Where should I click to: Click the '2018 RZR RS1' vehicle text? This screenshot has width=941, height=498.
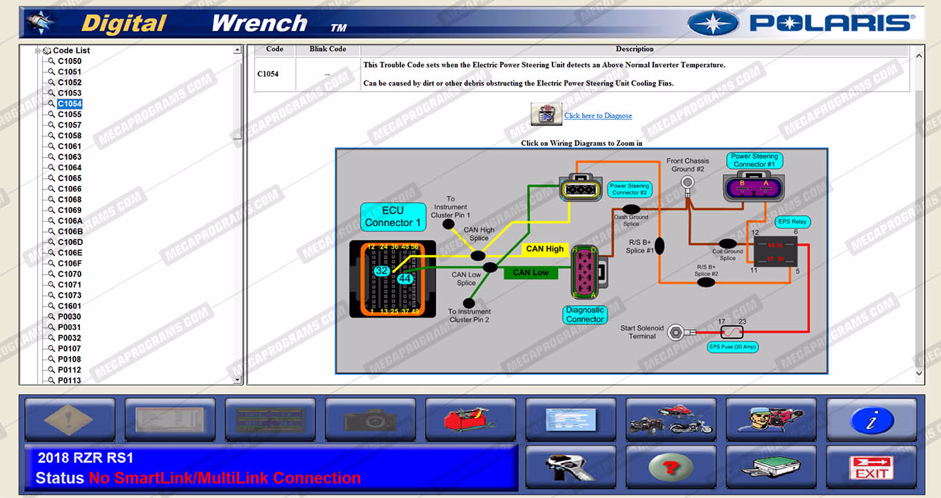pyautogui.click(x=85, y=458)
